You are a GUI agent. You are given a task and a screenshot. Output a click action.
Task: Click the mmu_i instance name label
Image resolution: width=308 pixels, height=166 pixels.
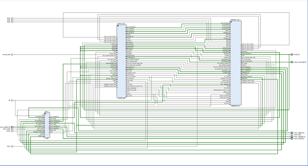[x=47, y=111]
